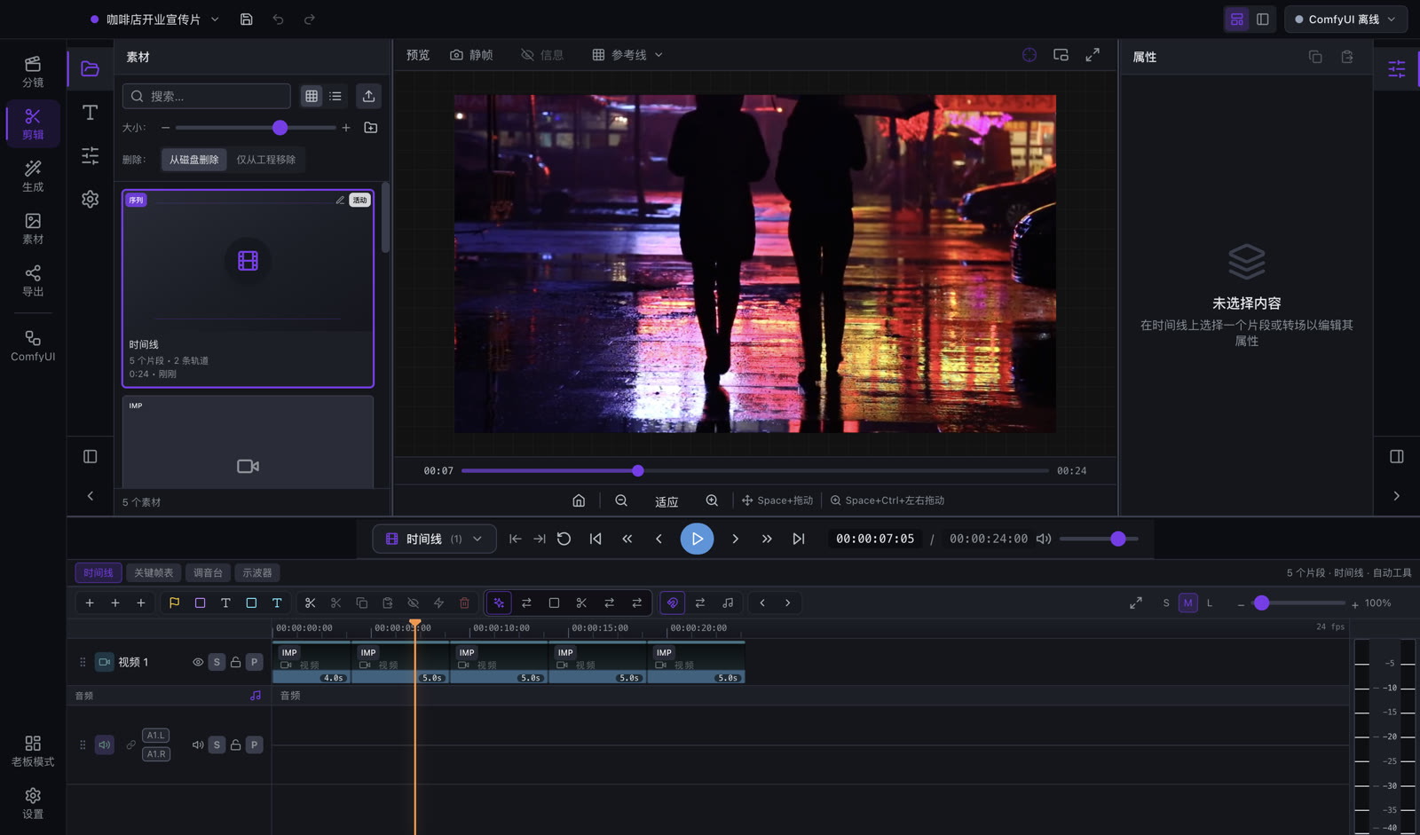Click the loop playback icon
This screenshot has width=1420, height=835.
564,539
